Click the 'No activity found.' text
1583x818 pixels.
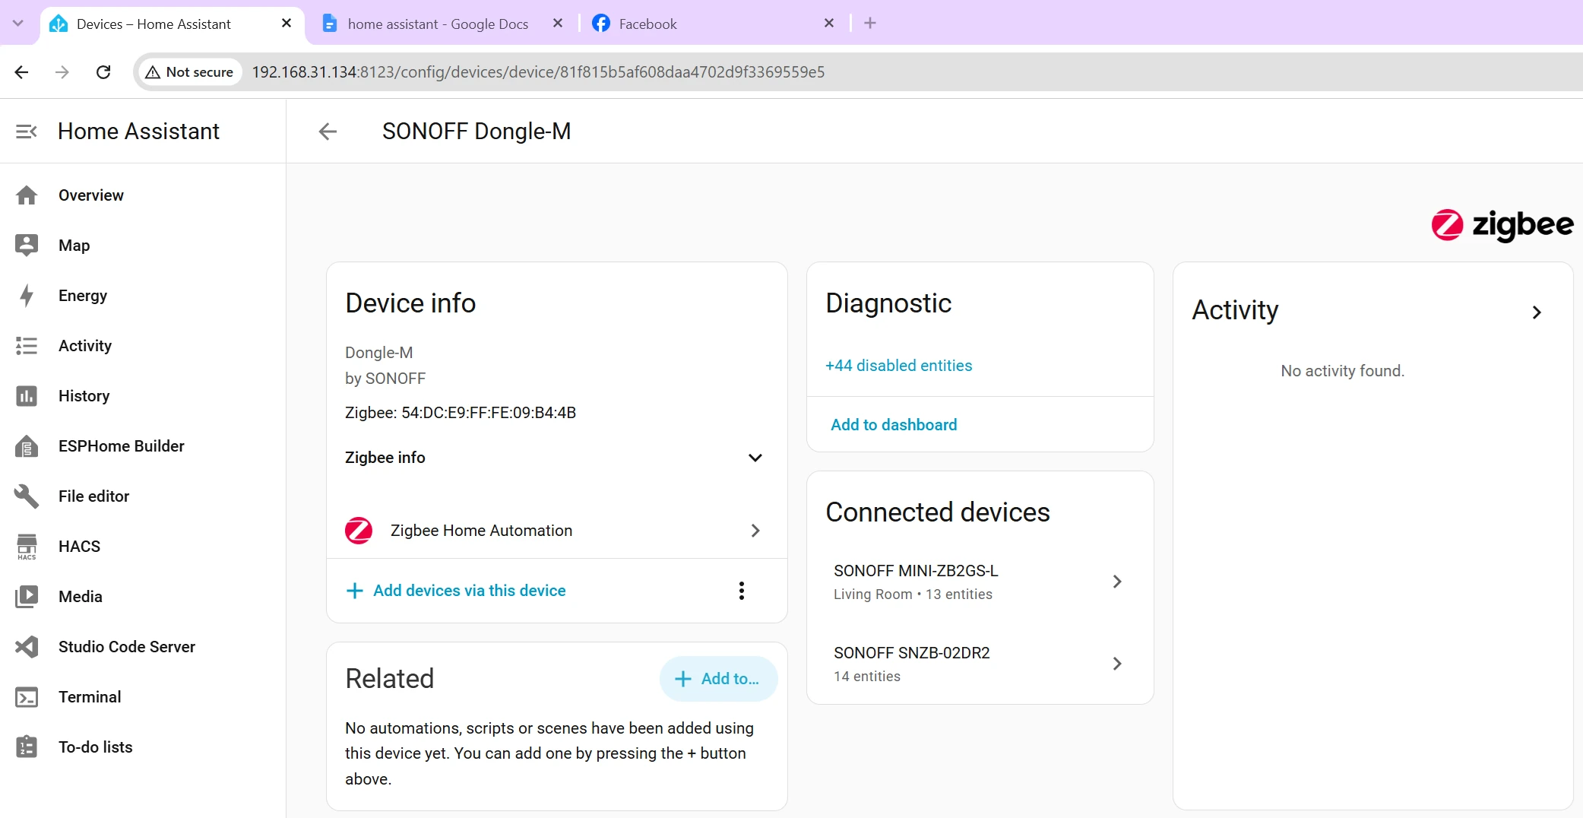(x=1342, y=371)
